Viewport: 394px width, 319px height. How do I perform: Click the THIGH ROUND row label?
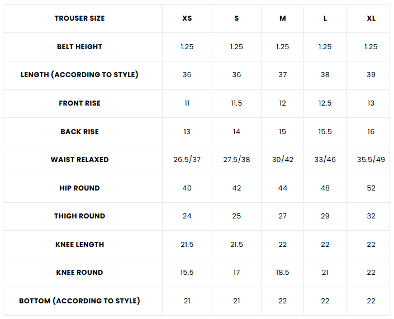pos(79,216)
